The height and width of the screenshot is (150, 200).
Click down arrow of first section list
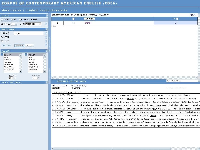coord(21,72)
